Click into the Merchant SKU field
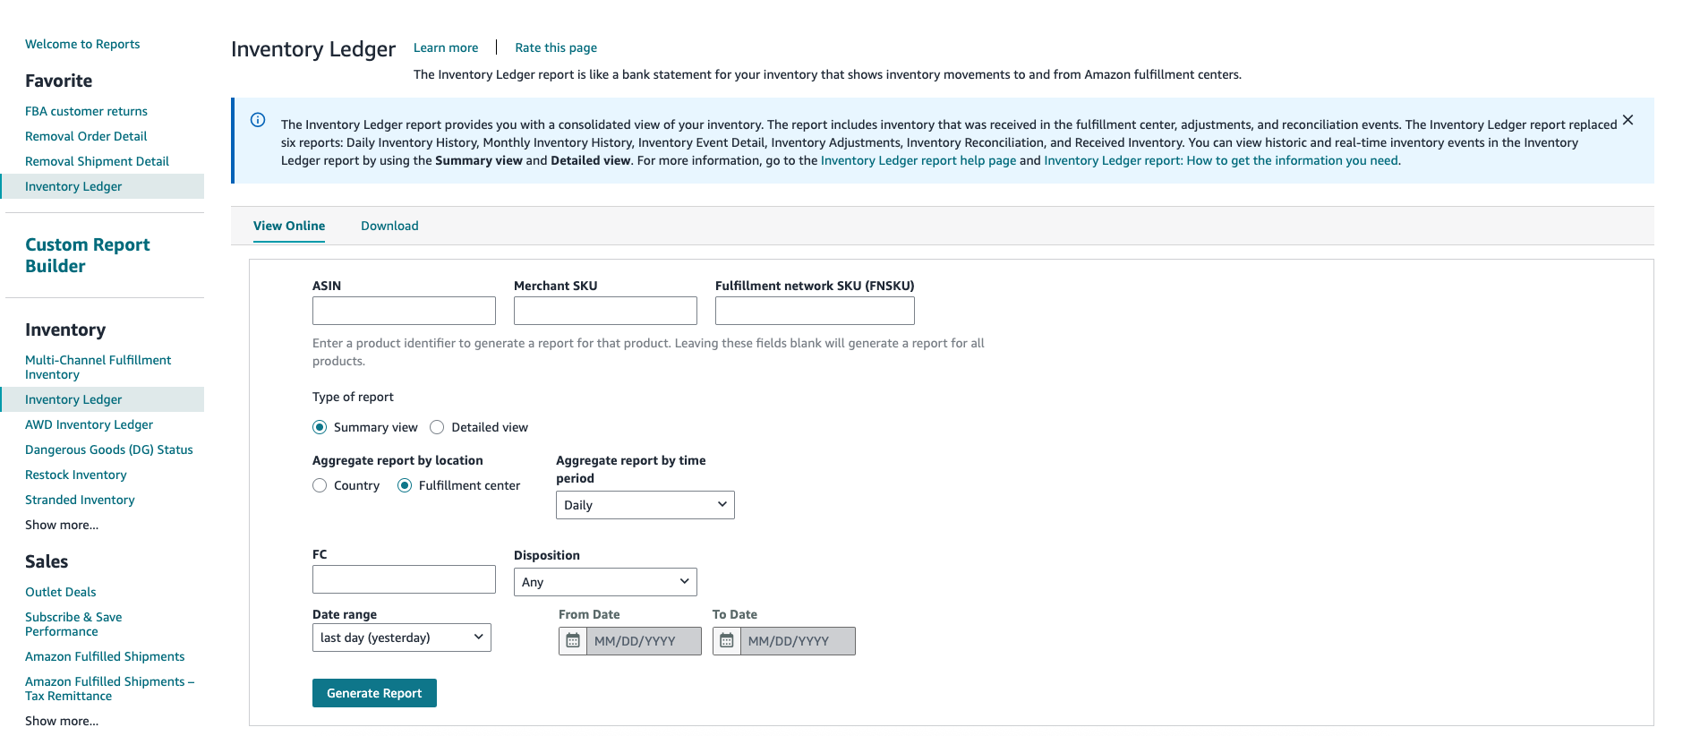The height and width of the screenshot is (736, 1700). (605, 311)
